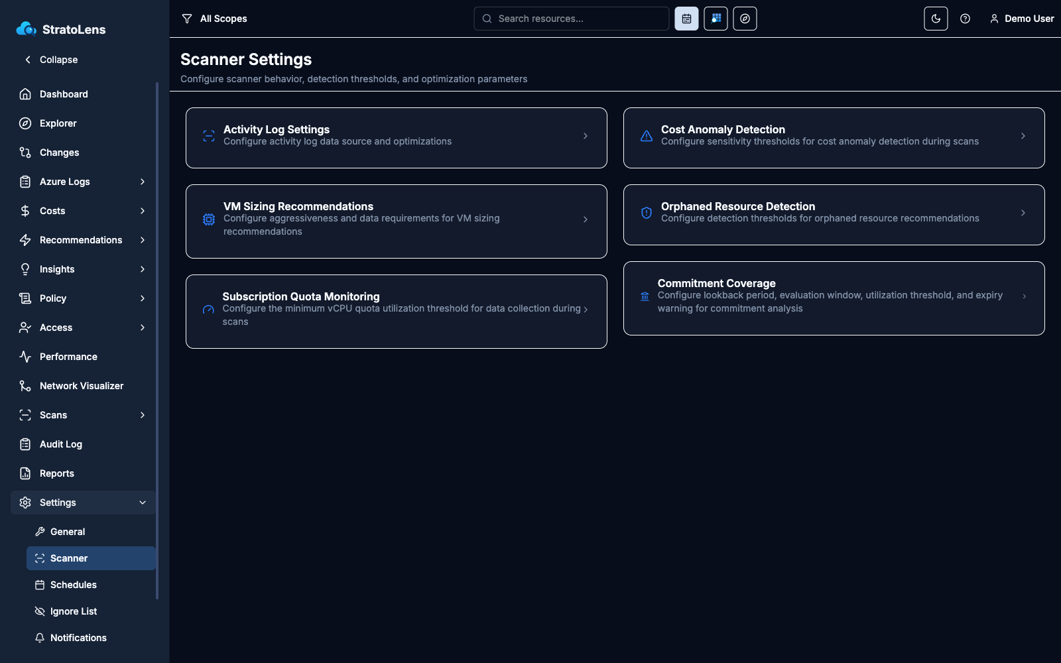Screen dimensions: 1061x663
Task: Open the Demo User account menu
Action: pyautogui.click(x=1021, y=19)
